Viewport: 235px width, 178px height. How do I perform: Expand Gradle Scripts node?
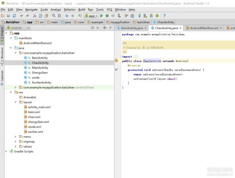tap(6, 151)
